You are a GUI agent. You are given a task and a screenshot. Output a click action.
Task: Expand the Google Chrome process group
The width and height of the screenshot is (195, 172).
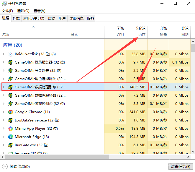[x=4, y=112]
